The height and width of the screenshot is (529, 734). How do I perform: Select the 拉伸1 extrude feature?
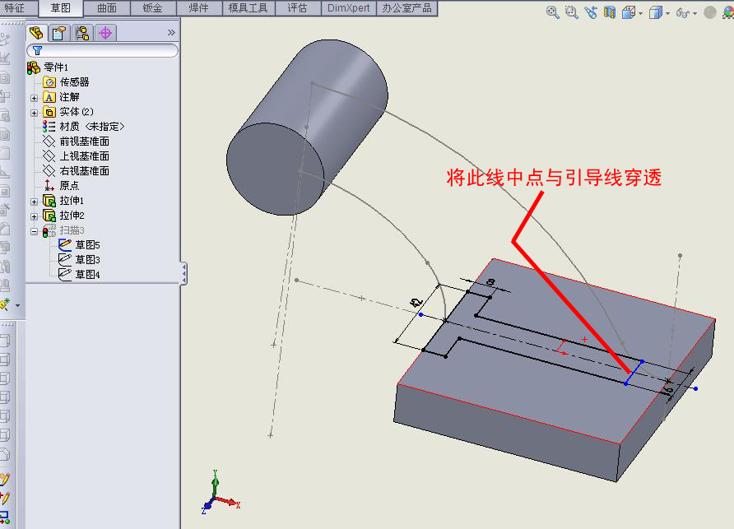click(63, 201)
